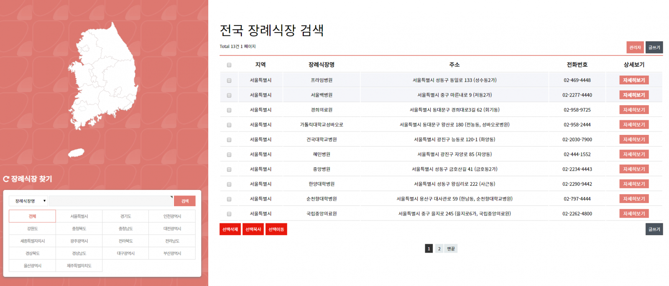Choose the 제주특별자치도 region filter
This screenshot has height=286, width=669.
pos(79,266)
